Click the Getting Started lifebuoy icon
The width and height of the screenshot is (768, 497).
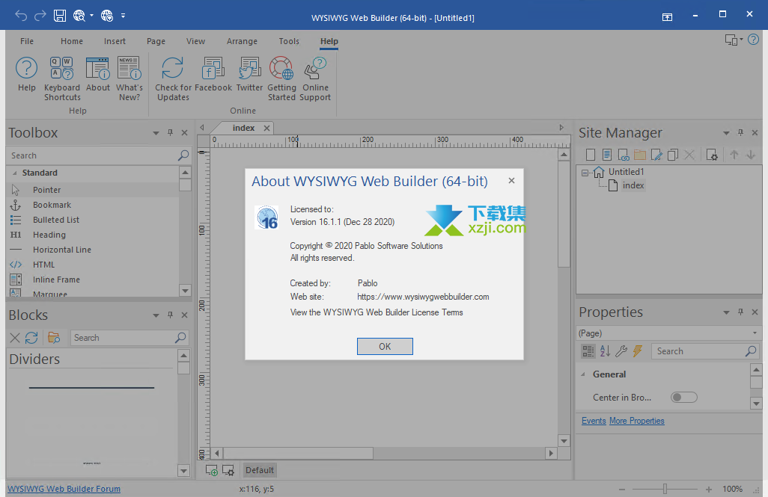click(282, 69)
